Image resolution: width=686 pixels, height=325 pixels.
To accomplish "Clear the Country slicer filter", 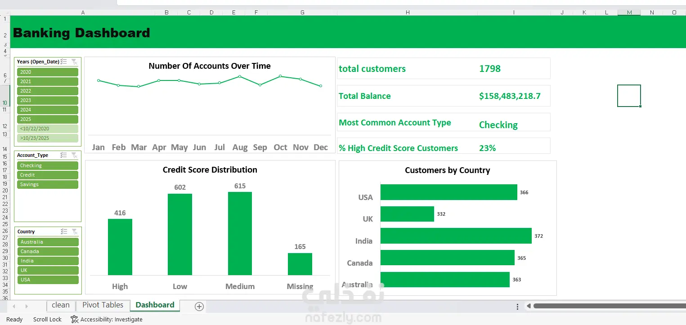I will pyautogui.click(x=74, y=232).
